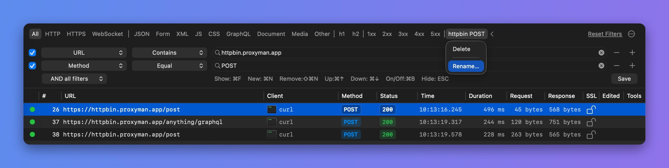Click the search icon in POST filter field
Screen dimensions: 669x168
(x=217, y=66)
